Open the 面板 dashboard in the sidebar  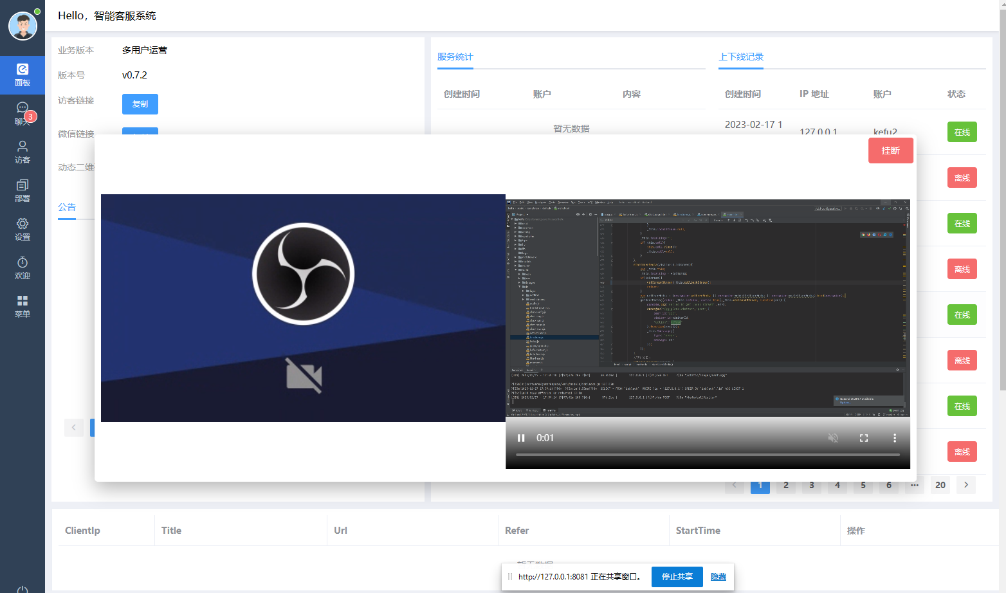click(x=23, y=75)
